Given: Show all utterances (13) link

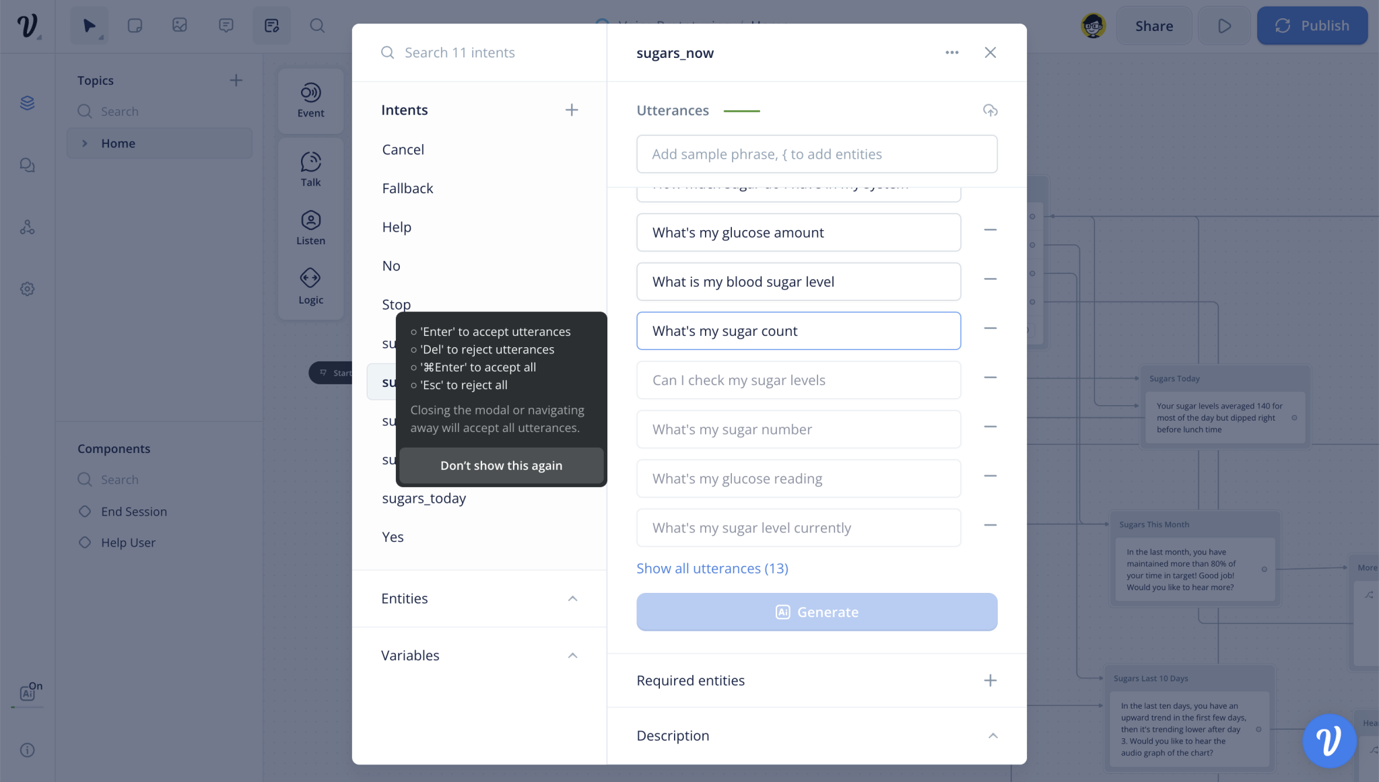Looking at the screenshot, I should [711, 568].
